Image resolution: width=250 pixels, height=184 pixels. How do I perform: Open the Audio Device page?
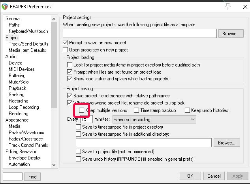coord(15,63)
